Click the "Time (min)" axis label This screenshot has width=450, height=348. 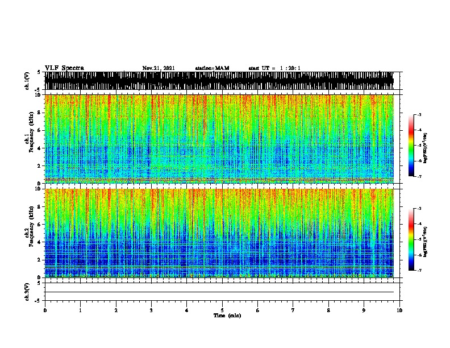227,316
